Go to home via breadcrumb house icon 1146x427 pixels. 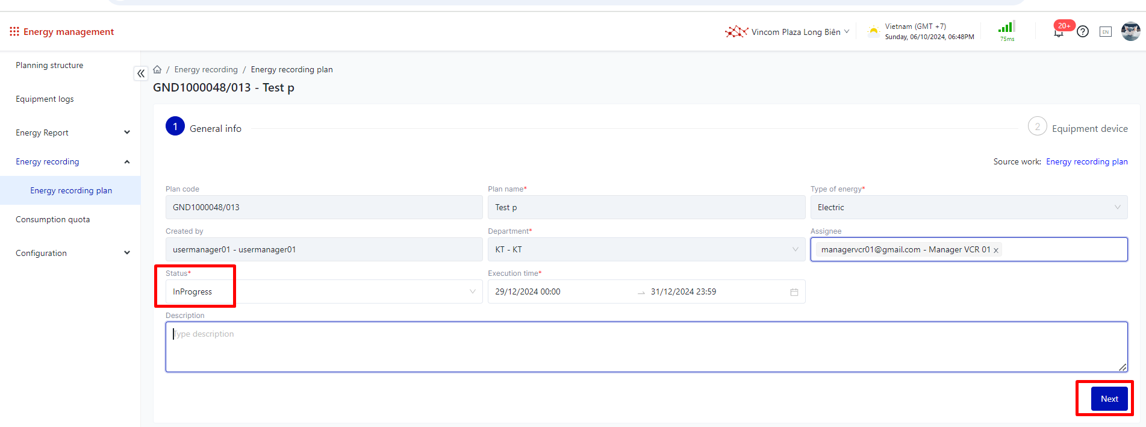pos(157,69)
